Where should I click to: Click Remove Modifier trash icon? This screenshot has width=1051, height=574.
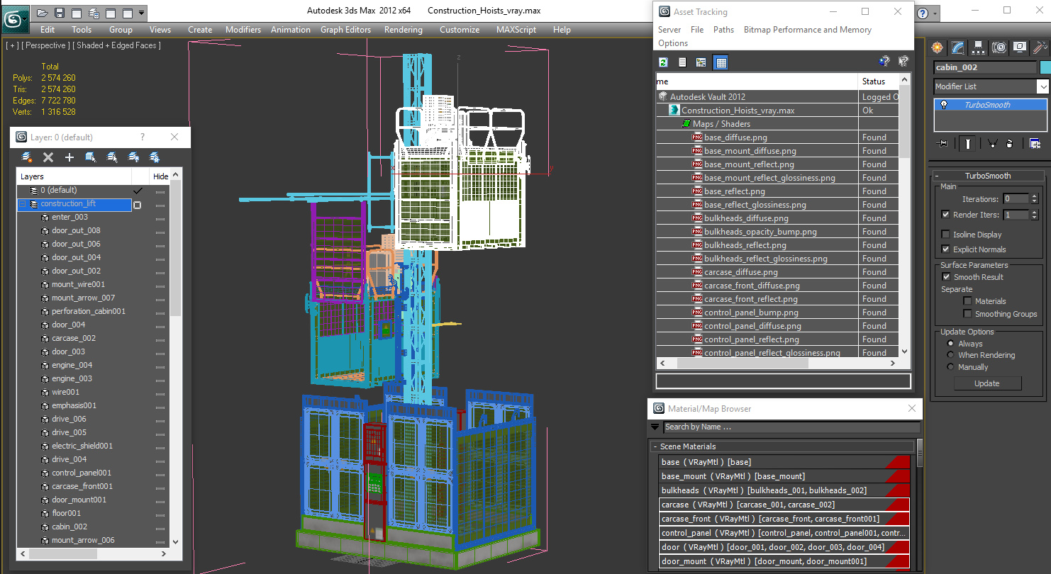[1009, 143]
